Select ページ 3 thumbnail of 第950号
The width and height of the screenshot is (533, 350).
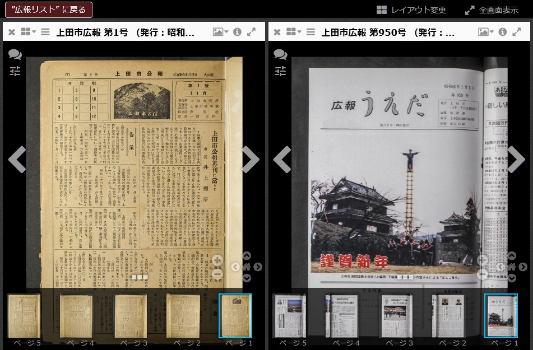click(396, 316)
